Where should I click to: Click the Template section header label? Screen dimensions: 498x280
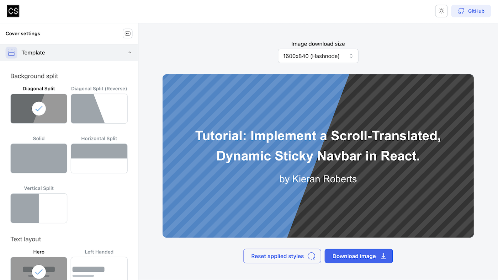[33, 53]
